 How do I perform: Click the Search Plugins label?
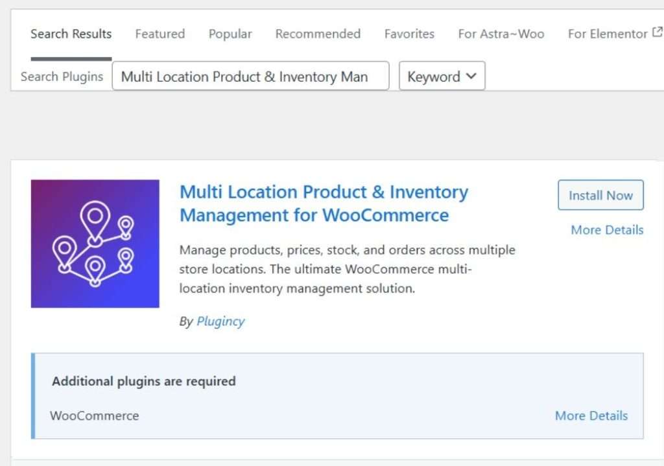[62, 76]
